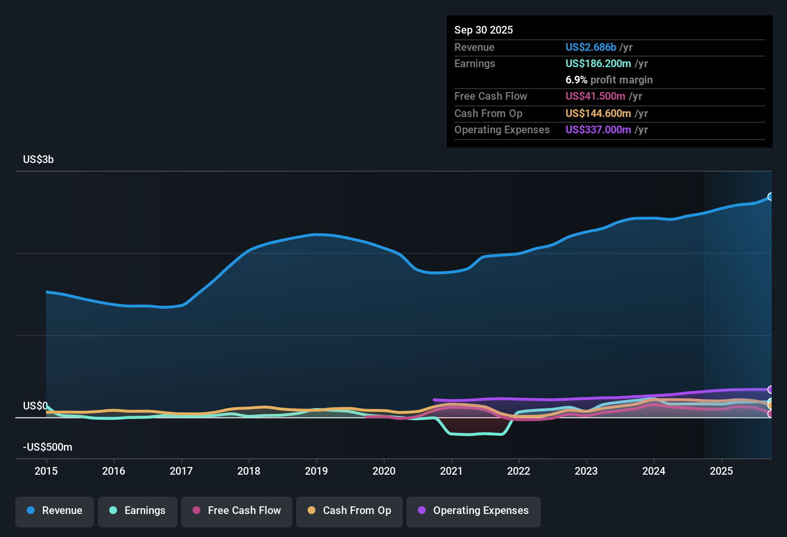Image resolution: width=787 pixels, height=537 pixels.
Task: Click the US$3b label on the y-axis
Action: coord(38,159)
